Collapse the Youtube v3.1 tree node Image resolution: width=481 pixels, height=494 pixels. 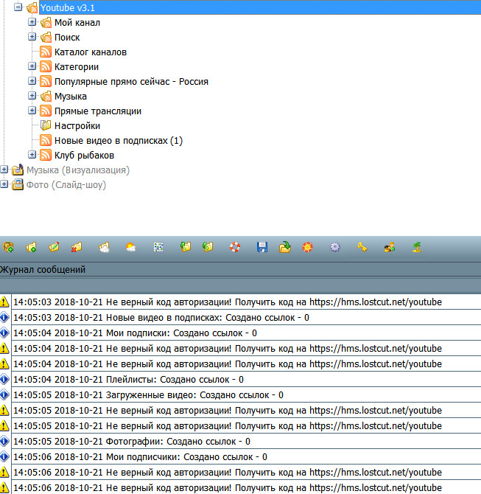pyautogui.click(x=18, y=7)
